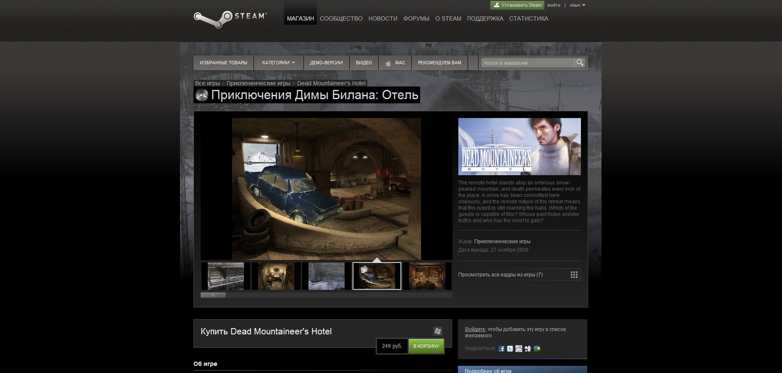Click the Установить Steam button
Image resolution: width=782 pixels, height=373 pixels.
517,5
